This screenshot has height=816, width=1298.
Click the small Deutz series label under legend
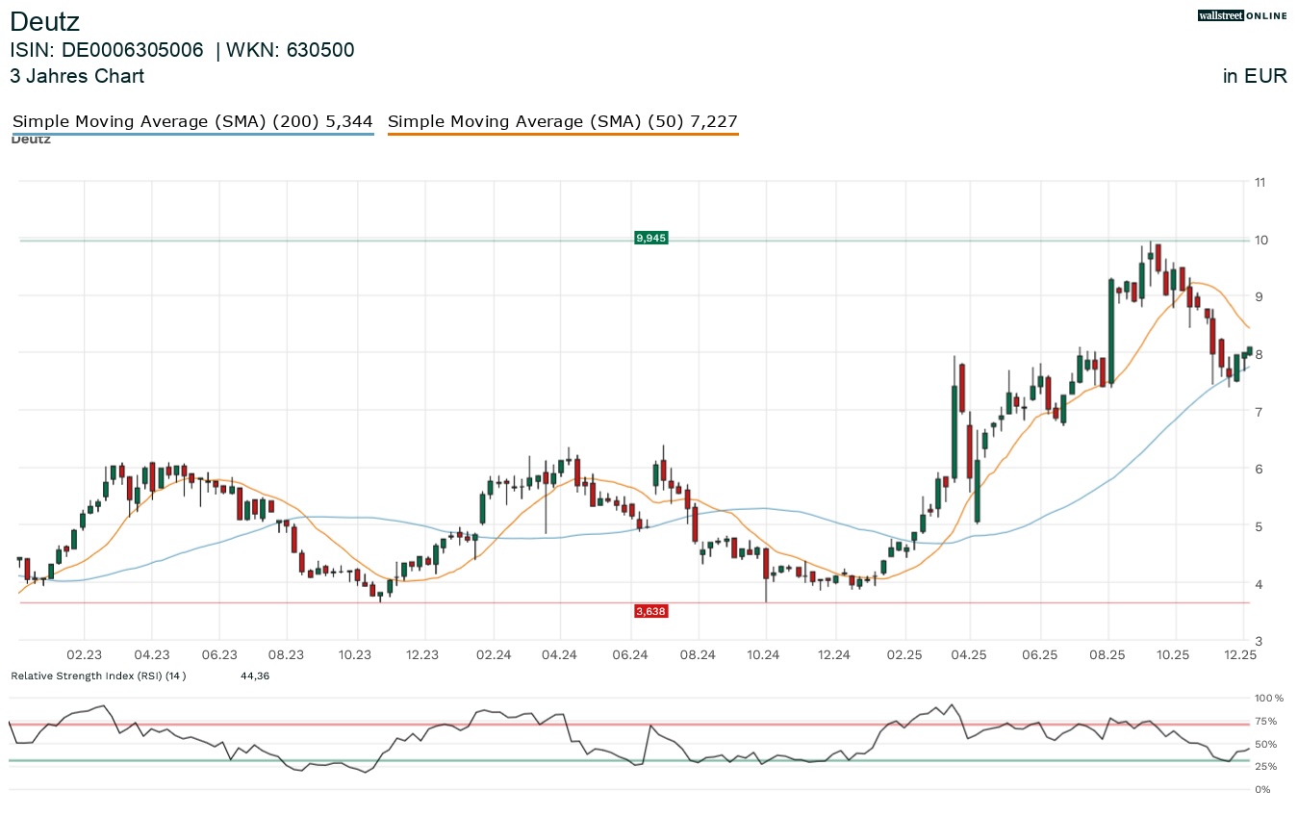tap(31, 140)
